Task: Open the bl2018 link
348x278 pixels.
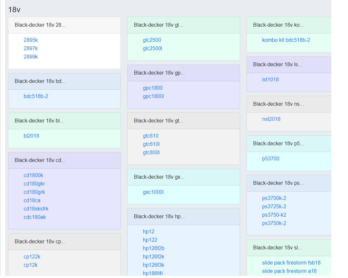Action: pos(31,136)
